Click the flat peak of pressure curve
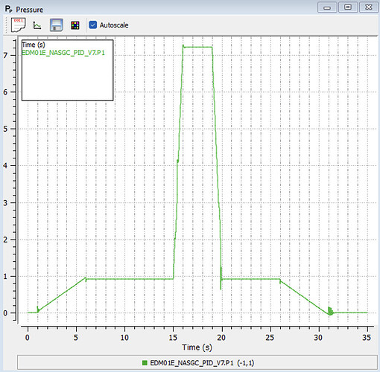This screenshot has height=372, width=380. [198, 47]
